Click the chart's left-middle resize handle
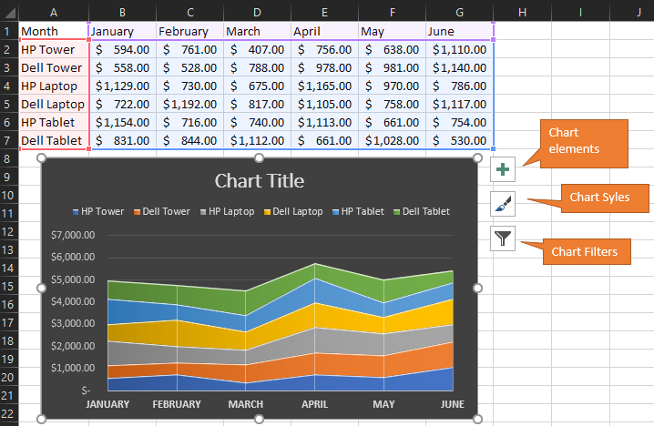654x426 pixels. point(41,288)
